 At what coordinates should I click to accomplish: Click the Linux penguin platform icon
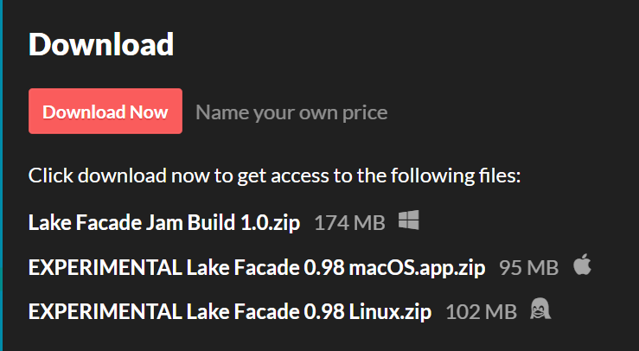540,309
